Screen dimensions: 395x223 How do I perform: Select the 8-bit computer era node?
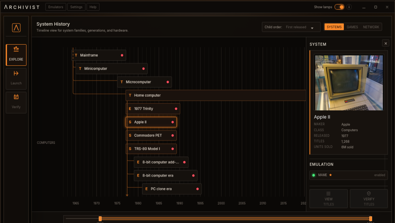[x=166, y=175]
